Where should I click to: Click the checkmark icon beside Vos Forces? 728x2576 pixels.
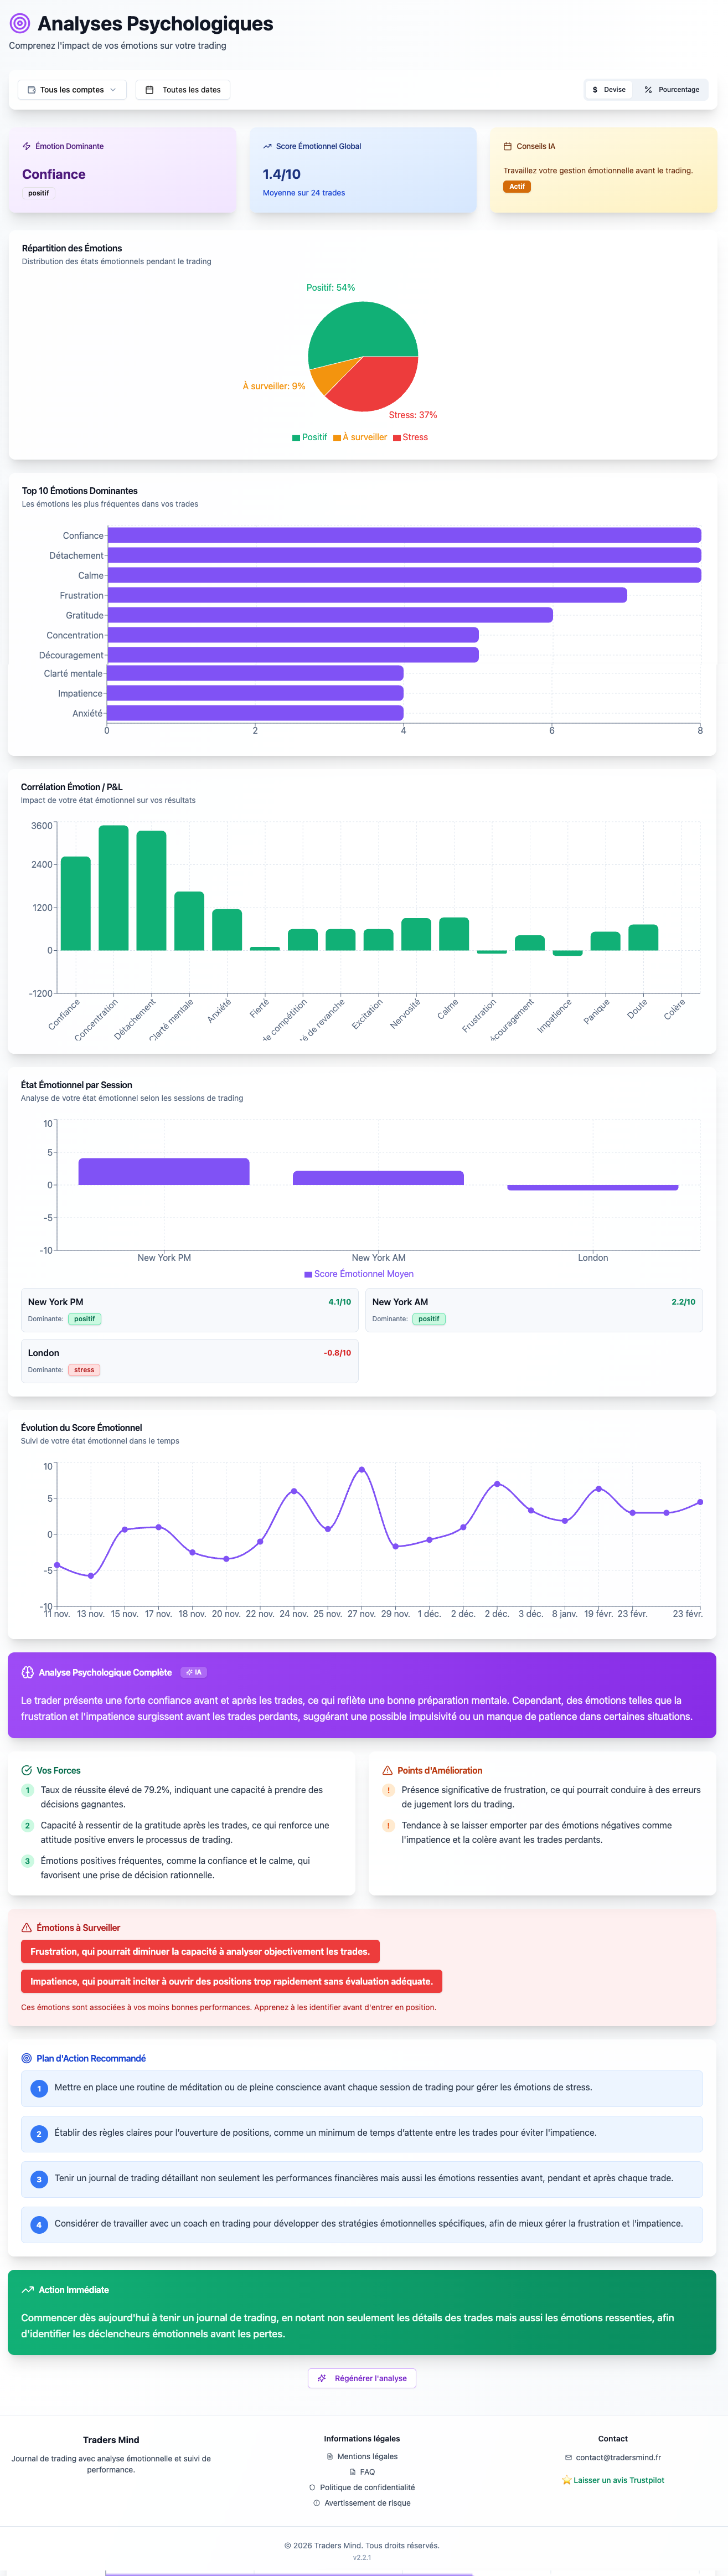click(x=26, y=1770)
